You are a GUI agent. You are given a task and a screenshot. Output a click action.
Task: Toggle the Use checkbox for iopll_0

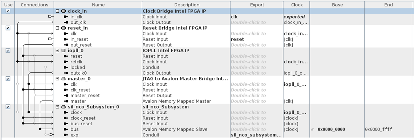tap(8, 50)
